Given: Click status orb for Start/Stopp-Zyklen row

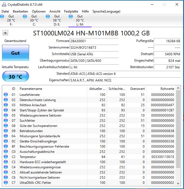Looking at the screenshot, I should [6, 110].
